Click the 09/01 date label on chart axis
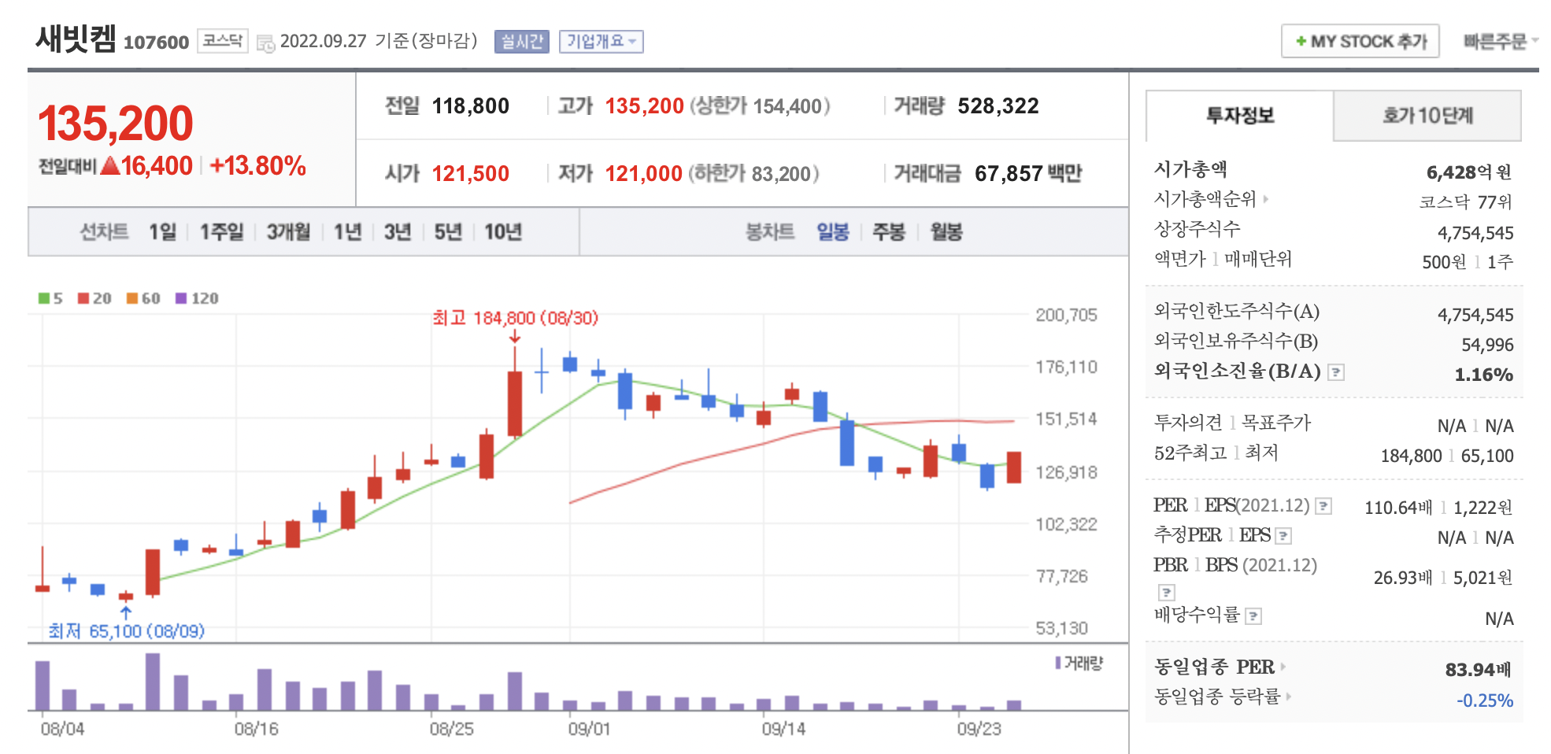Viewport: 1551px width, 754px height. tap(589, 729)
